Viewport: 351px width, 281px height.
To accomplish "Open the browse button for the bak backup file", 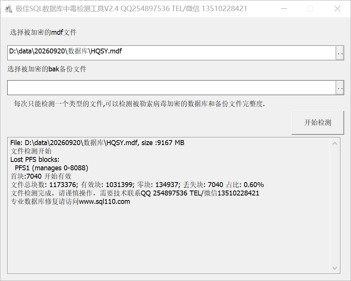I will coord(340,87).
